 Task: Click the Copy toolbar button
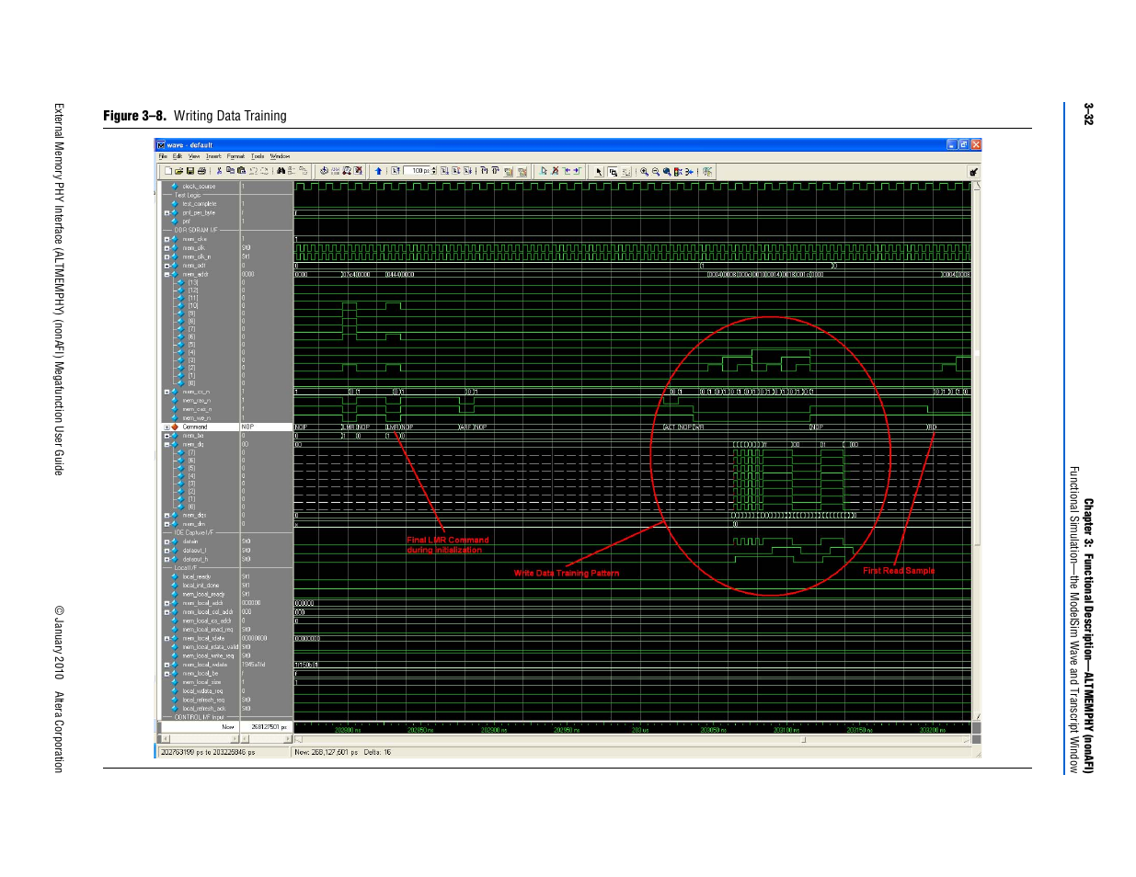coord(231,171)
